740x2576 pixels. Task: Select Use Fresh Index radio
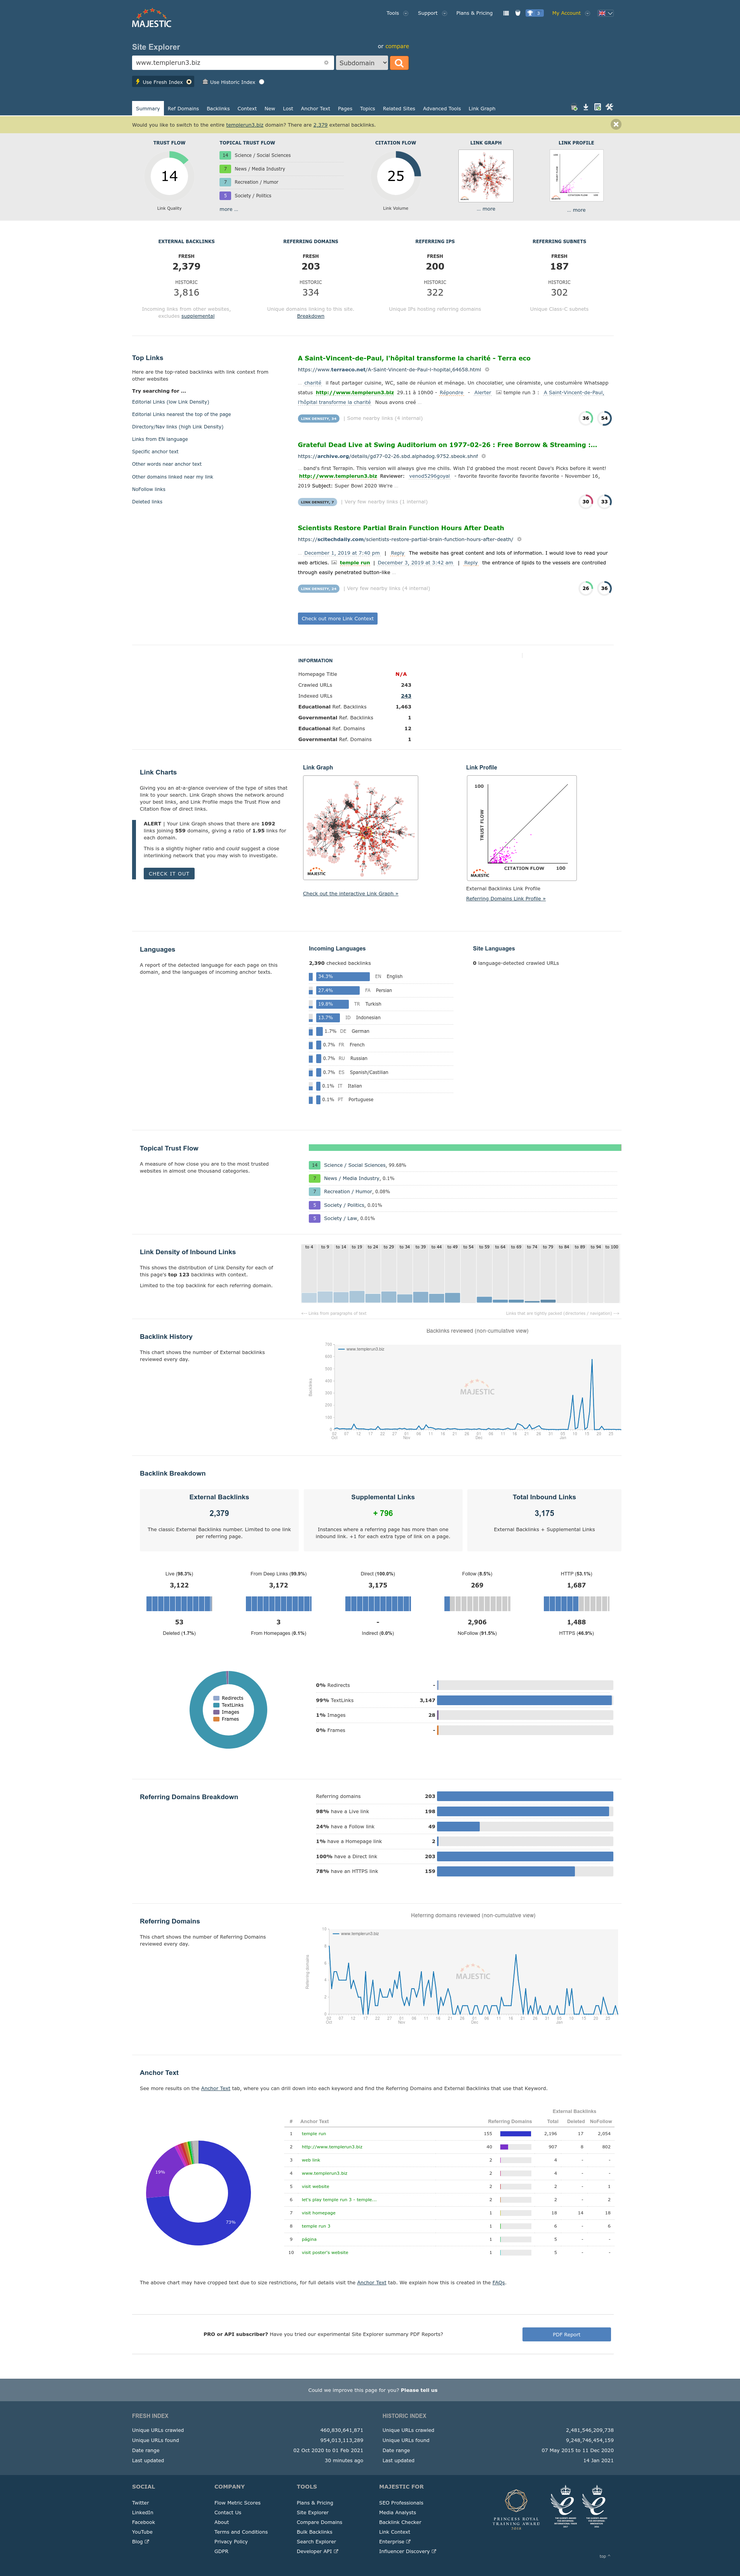point(189,82)
